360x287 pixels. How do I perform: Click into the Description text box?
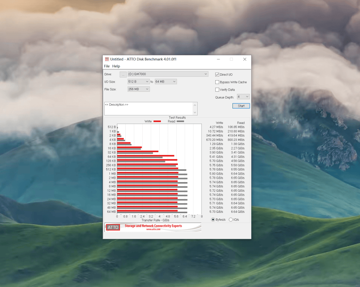[x=148, y=109]
